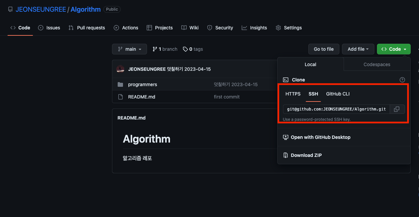The height and width of the screenshot is (217, 419).
Task: Click the Algorithm heading in the README
Action: point(147,139)
